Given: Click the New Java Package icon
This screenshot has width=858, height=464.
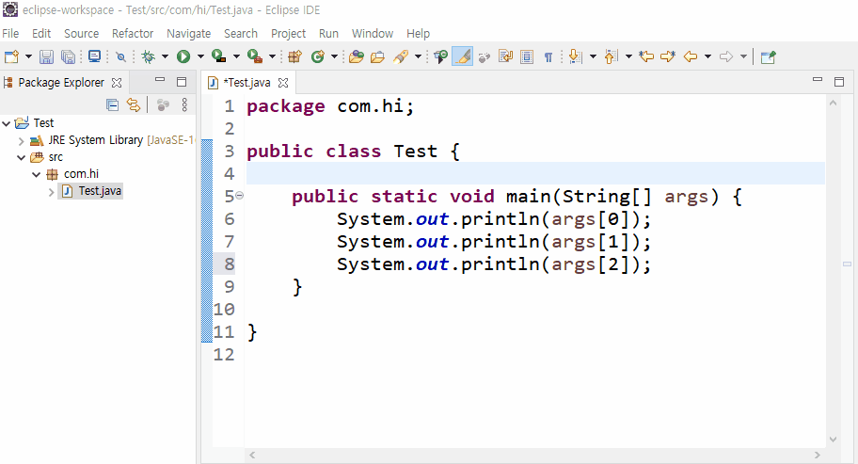Looking at the screenshot, I should [295, 56].
